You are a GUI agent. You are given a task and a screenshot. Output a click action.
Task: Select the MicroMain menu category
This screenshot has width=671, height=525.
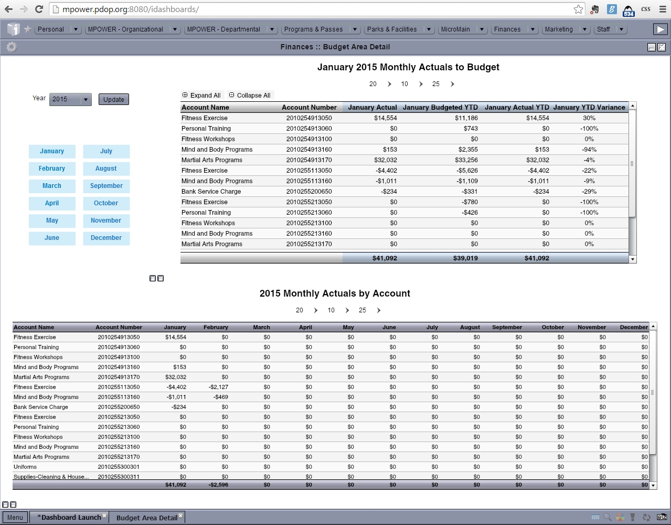[x=455, y=29]
